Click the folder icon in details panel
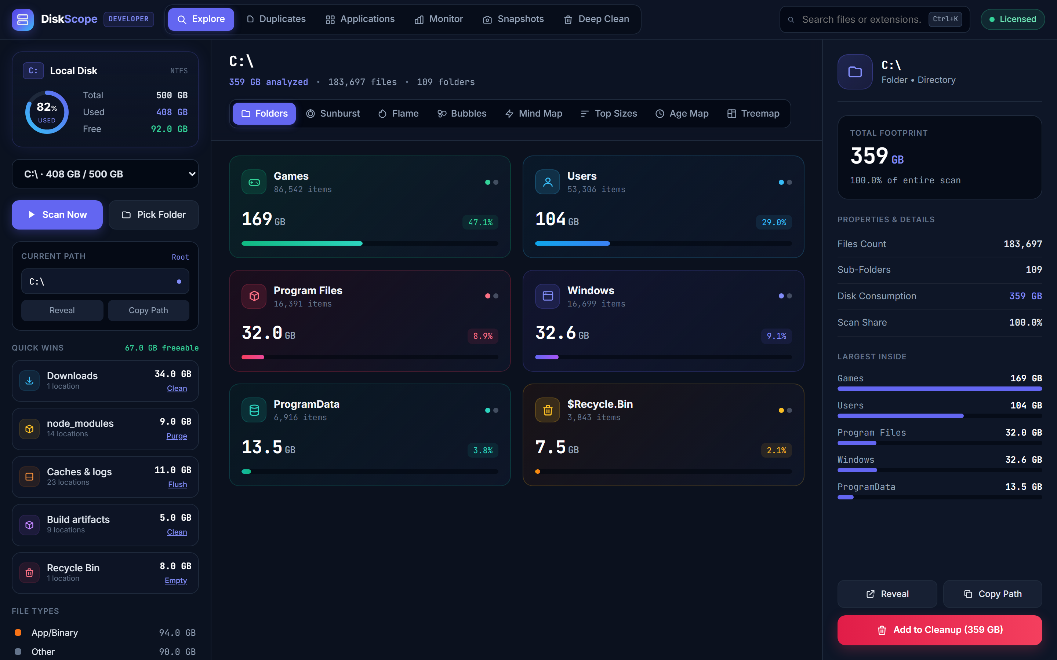The height and width of the screenshot is (660, 1057). (855, 71)
